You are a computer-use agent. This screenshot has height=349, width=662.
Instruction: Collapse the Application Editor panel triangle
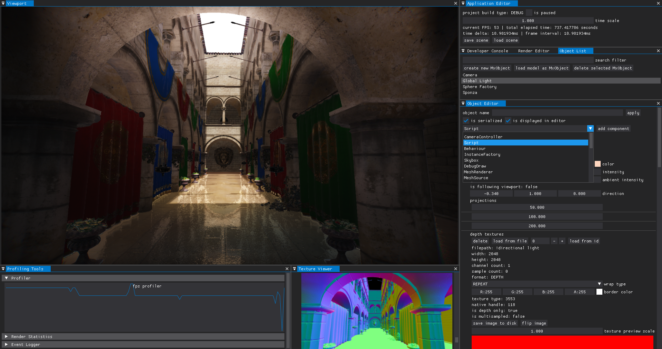(463, 3)
